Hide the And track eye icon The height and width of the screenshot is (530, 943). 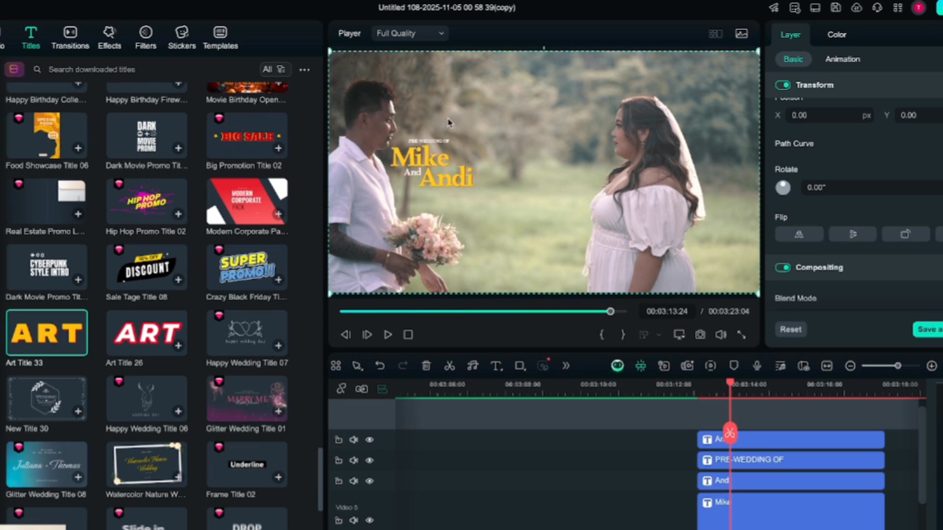(369, 481)
